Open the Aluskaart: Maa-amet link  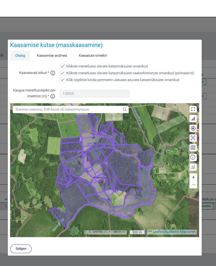click(x=180, y=232)
